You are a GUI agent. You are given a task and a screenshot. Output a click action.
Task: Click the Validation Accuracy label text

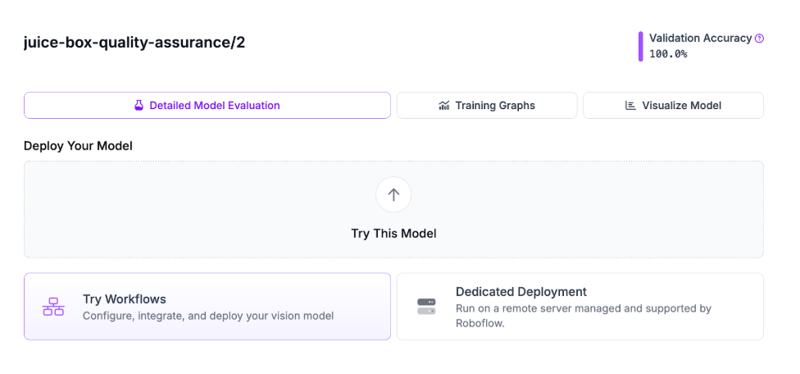click(700, 39)
